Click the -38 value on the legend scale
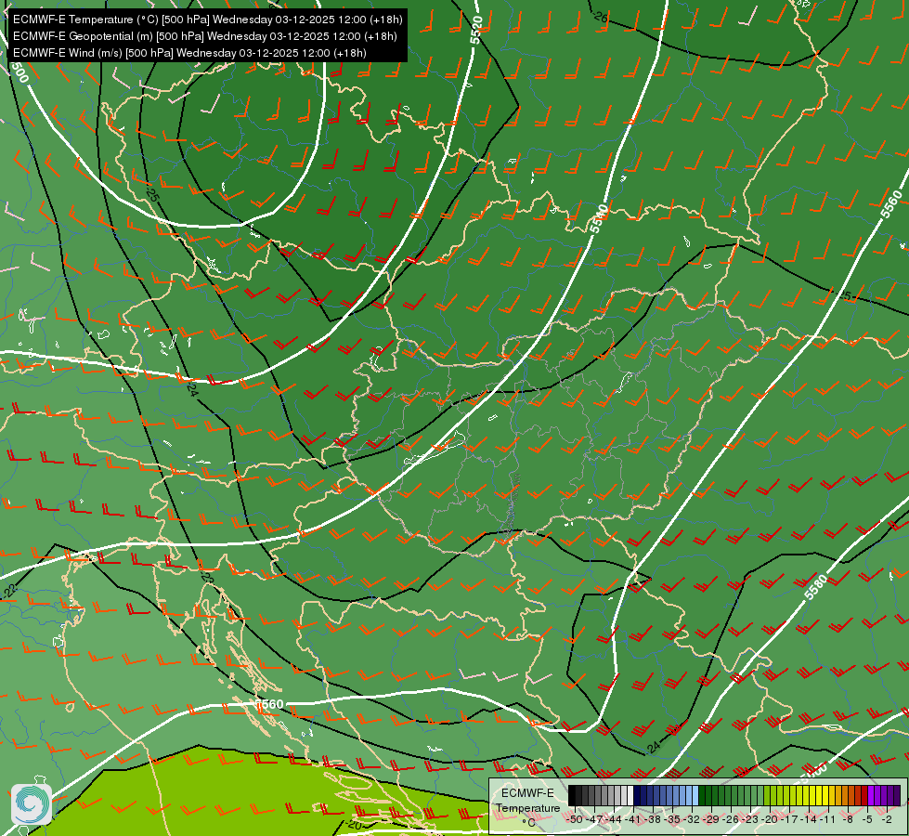 point(653,819)
